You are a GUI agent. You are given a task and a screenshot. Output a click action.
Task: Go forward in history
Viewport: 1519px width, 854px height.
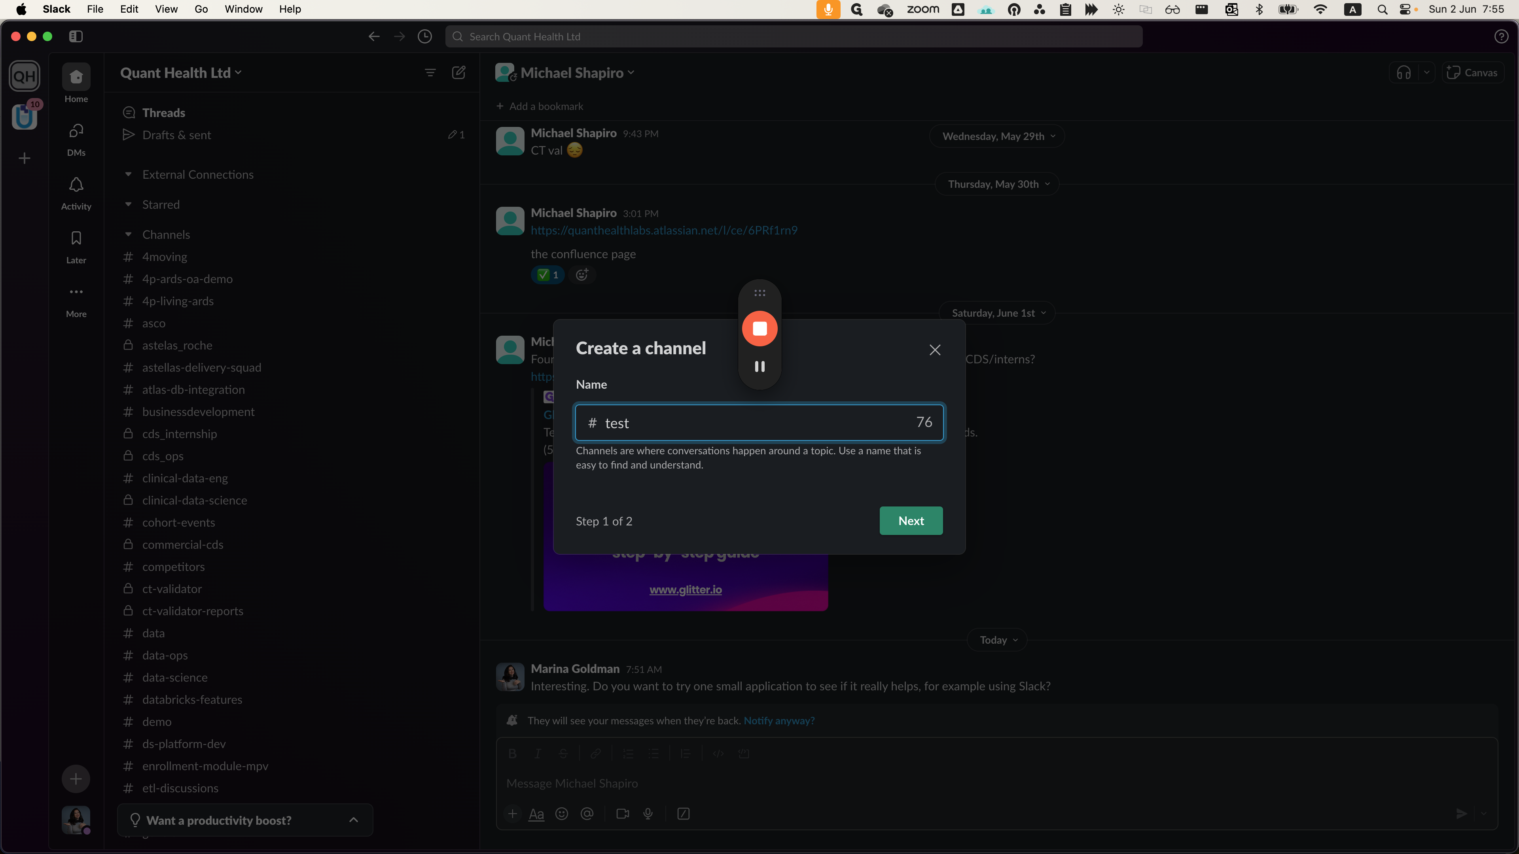[x=399, y=36]
